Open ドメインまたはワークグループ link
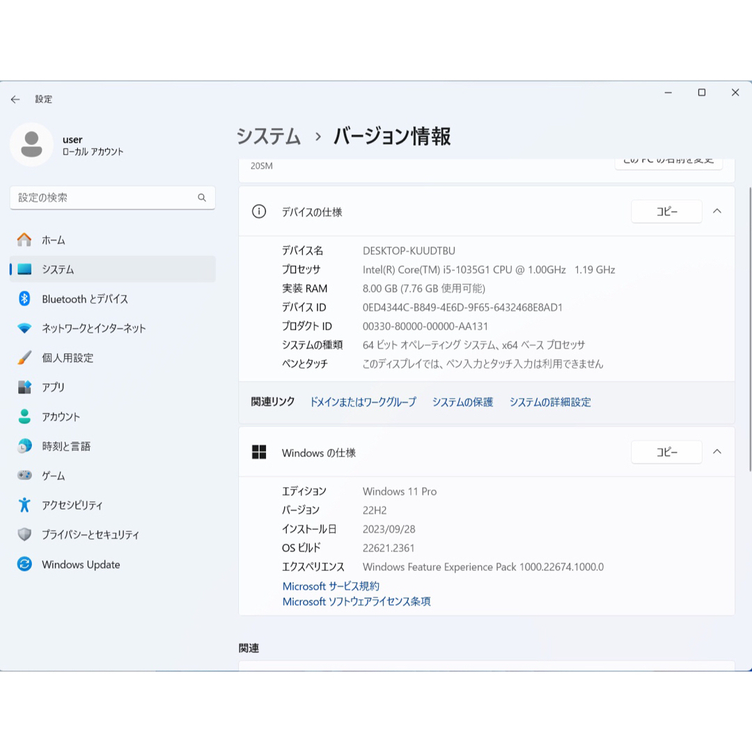The height and width of the screenshot is (752, 752). click(x=363, y=402)
